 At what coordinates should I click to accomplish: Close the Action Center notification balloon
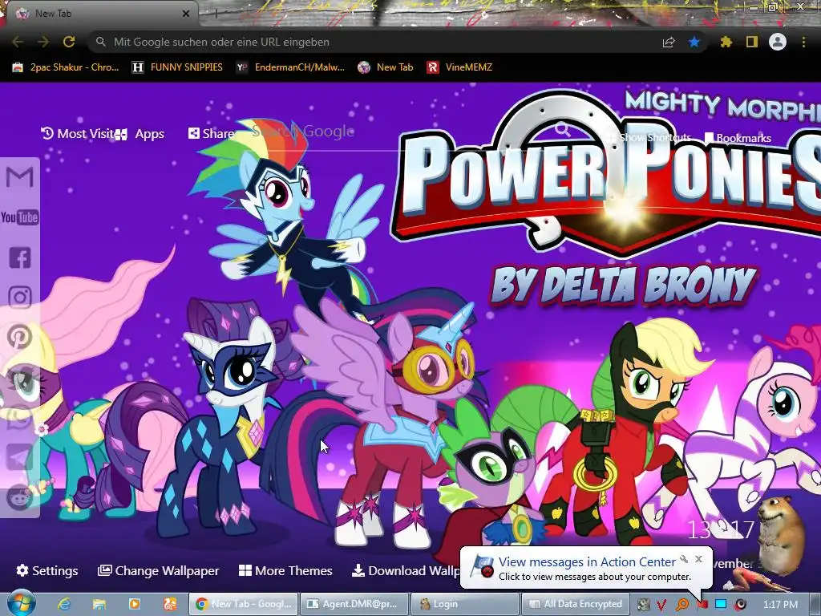[698, 559]
